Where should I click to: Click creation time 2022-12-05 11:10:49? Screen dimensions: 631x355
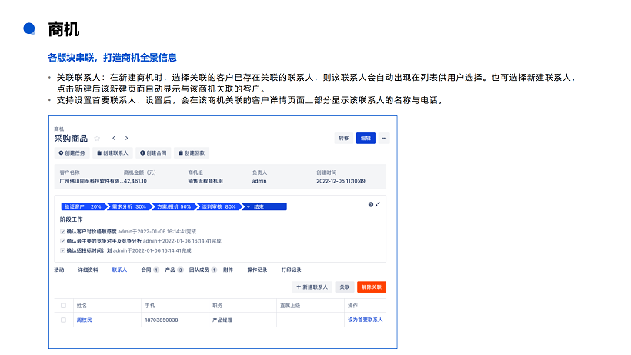pos(341,181)
